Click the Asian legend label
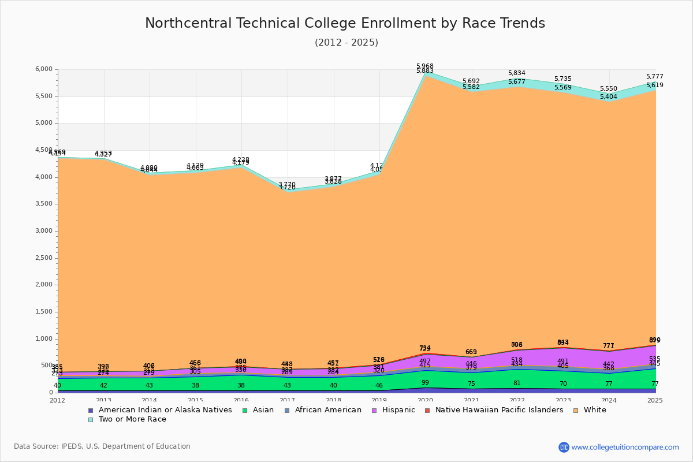The image size is (693, 462). point(263,410)
